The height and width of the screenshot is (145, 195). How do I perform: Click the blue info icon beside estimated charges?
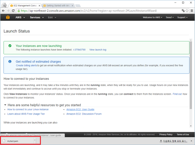[10, 61]
